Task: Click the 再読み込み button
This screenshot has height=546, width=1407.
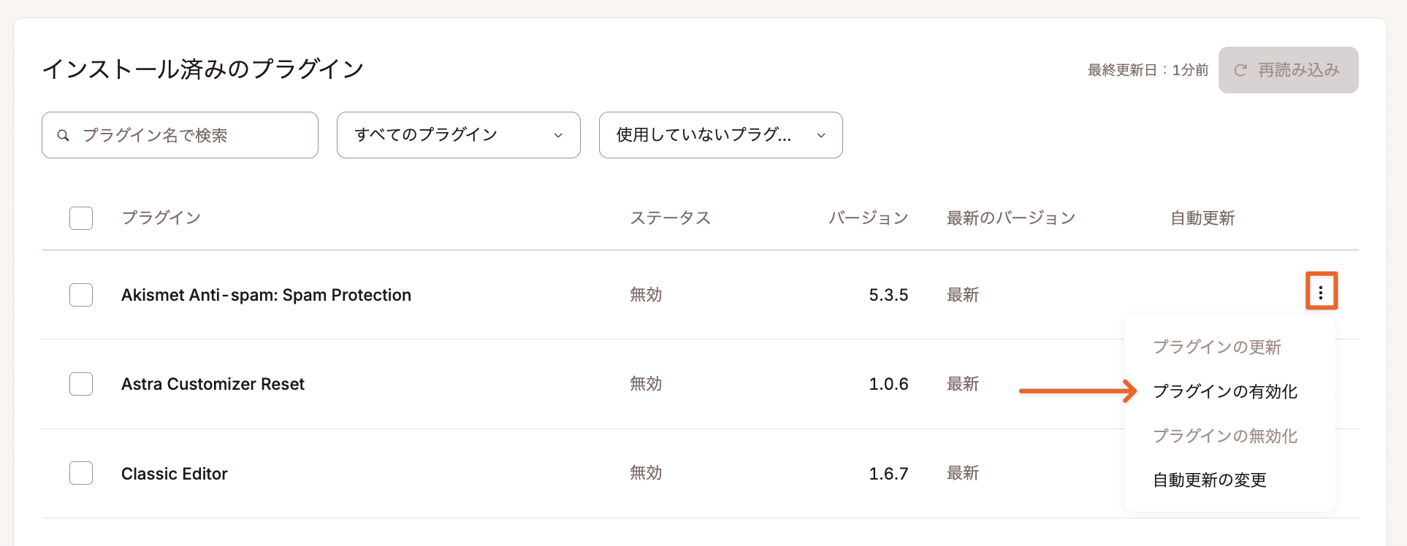Action: [x=1288, y=69]
